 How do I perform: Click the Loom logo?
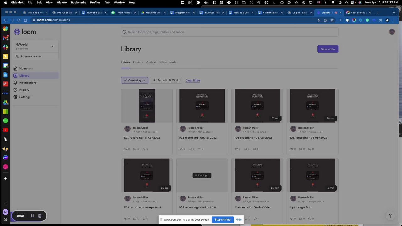pos(25,32)
